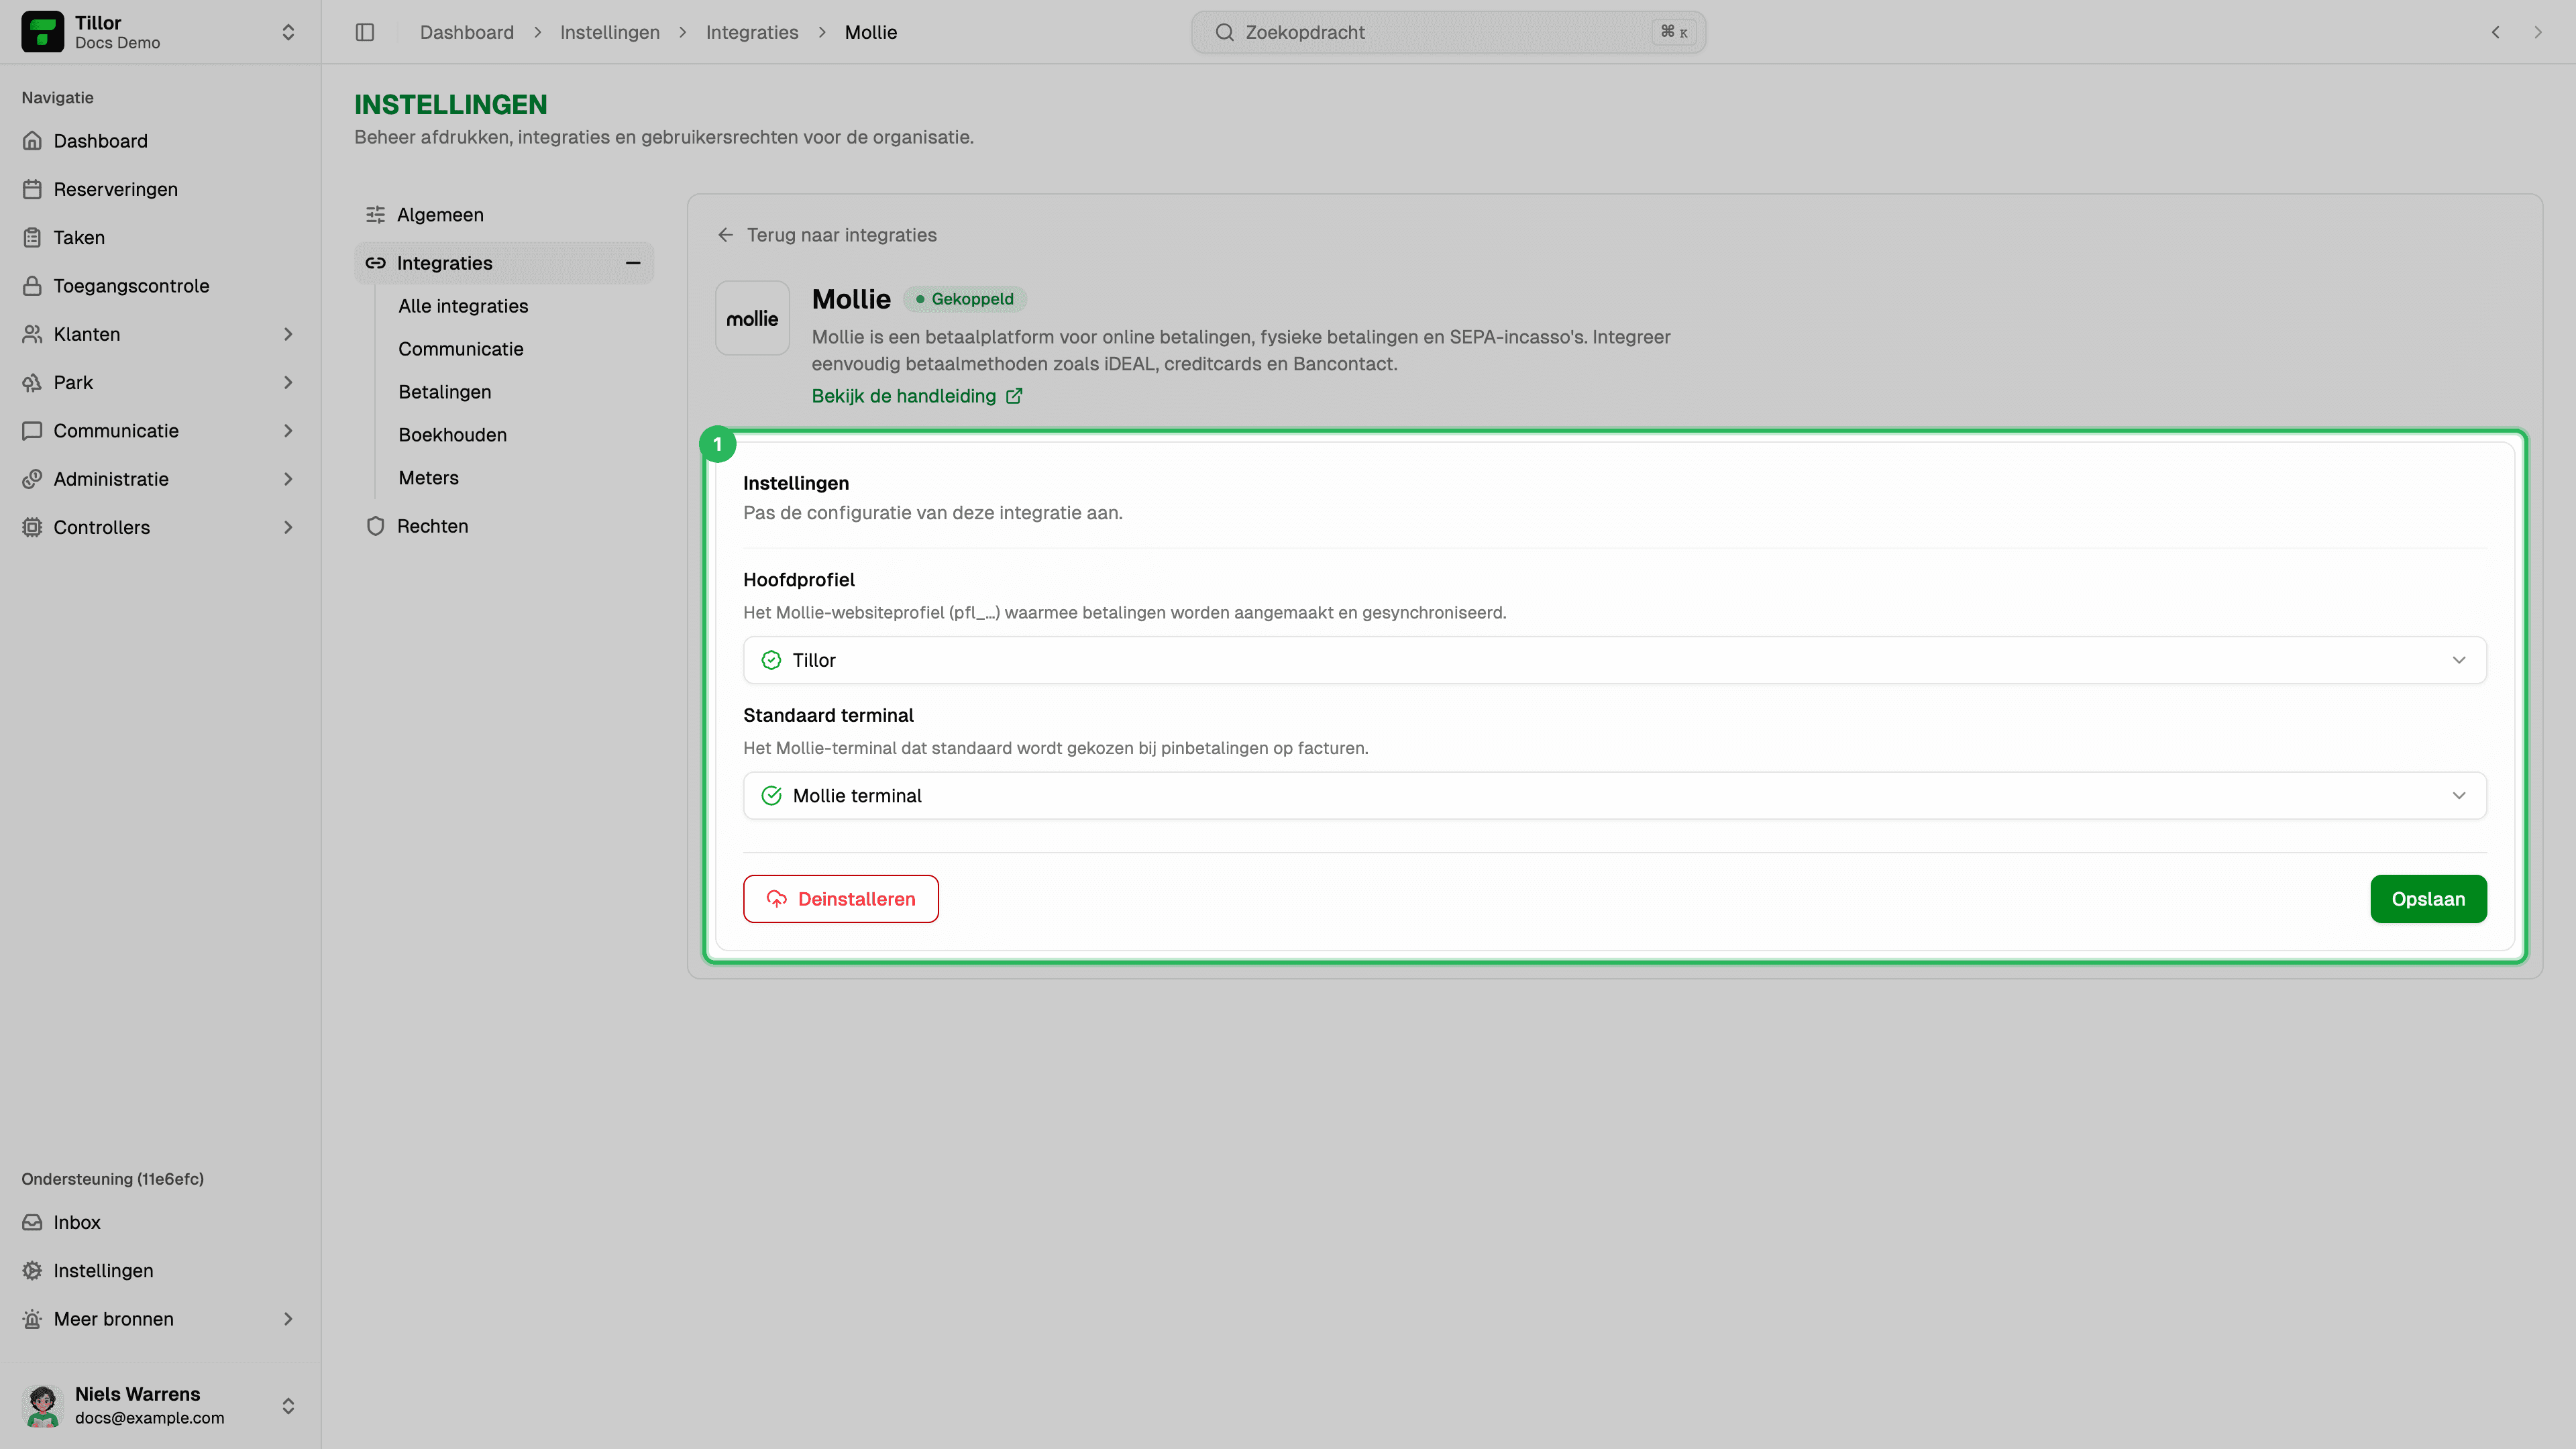2576x1449 pixels.
Task: Click the Dashboard home icon in sidebar
Action: coord(32,141)
